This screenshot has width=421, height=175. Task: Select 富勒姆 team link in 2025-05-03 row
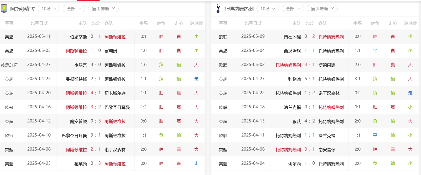111,51
